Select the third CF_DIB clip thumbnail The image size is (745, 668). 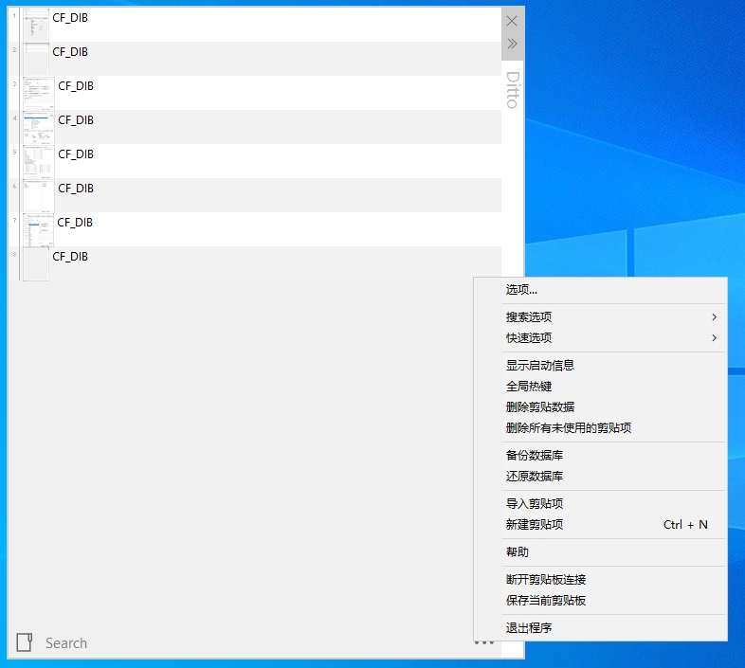point(38,93)
